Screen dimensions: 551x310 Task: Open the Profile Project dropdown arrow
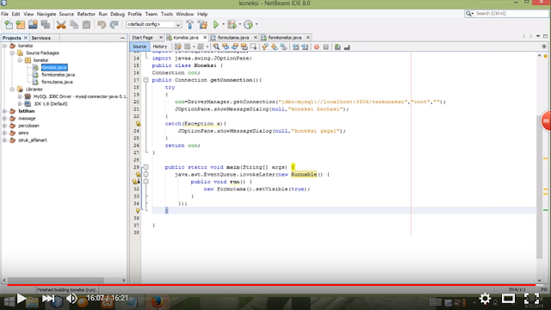point(257,24)
